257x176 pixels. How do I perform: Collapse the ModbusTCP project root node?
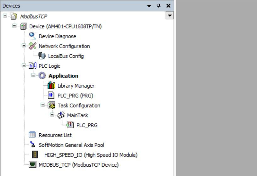[5, 16]
